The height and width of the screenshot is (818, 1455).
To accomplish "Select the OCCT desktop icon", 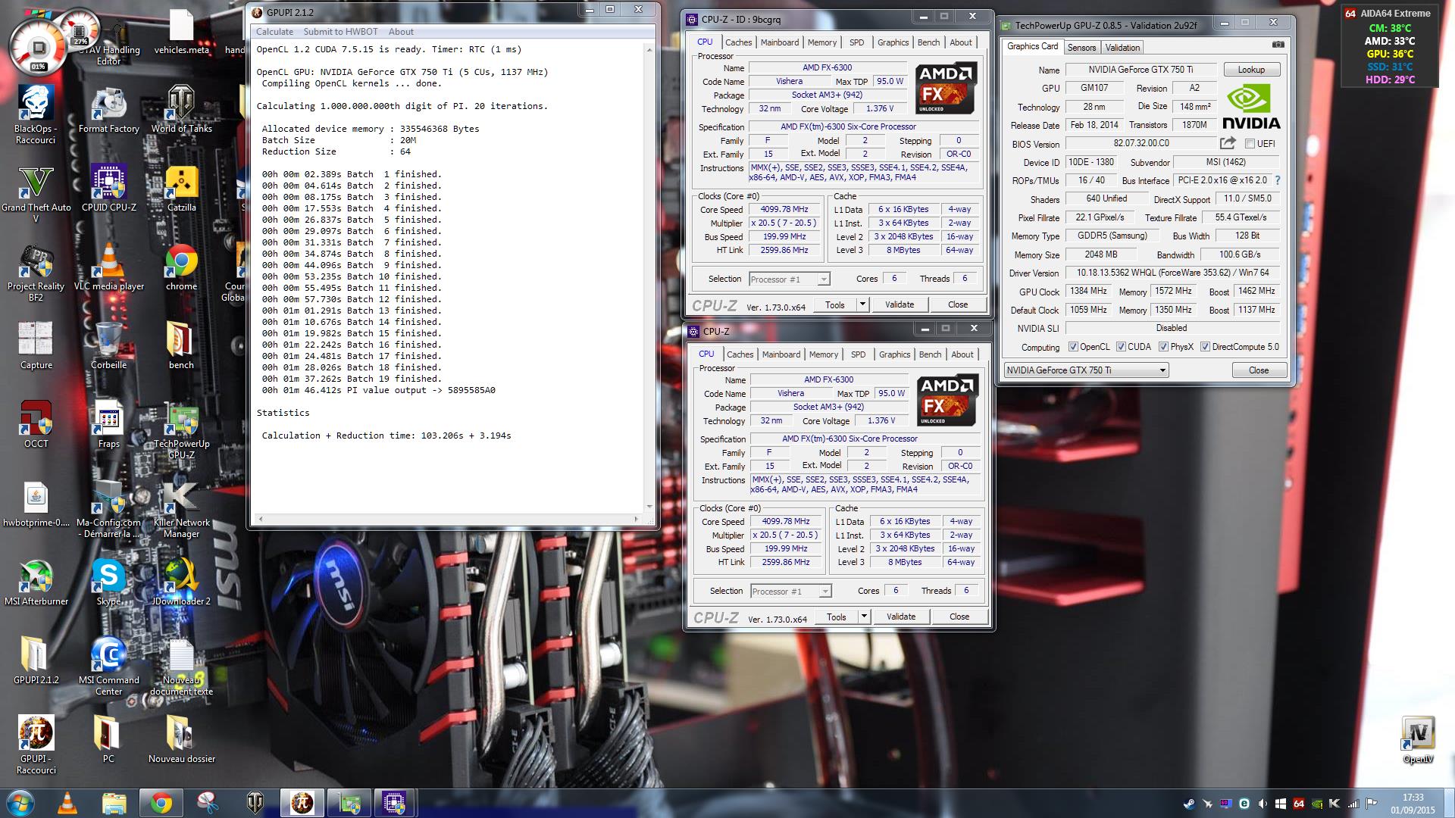I will click(36, 425).
